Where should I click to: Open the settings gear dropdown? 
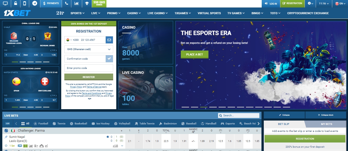click(x=310, y=4)
